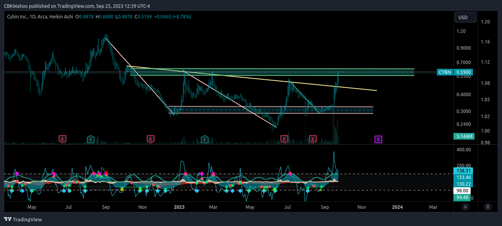Open red earnings E marker near late June 2023
Image resolution: width=502 pixels, height=226 pixels.
(x=285, y=139)
